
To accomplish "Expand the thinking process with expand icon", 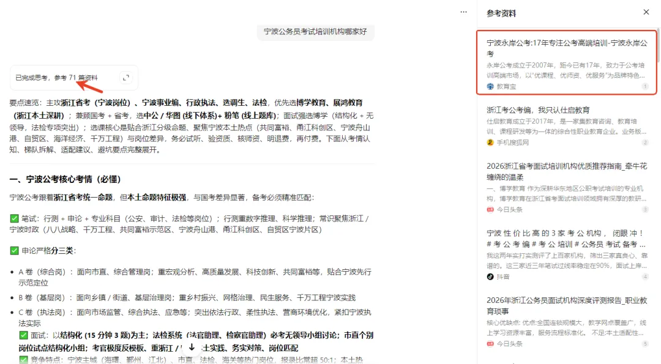I will tap(125, 78).
